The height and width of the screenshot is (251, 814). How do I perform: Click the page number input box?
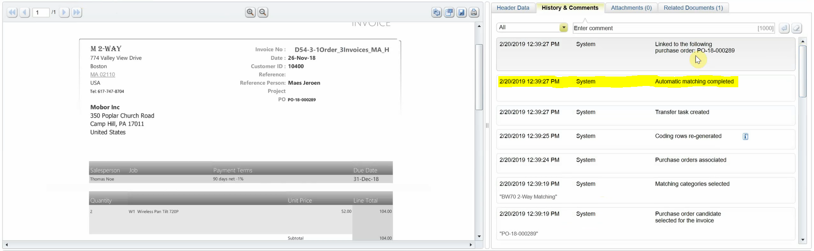coord(41,12)
